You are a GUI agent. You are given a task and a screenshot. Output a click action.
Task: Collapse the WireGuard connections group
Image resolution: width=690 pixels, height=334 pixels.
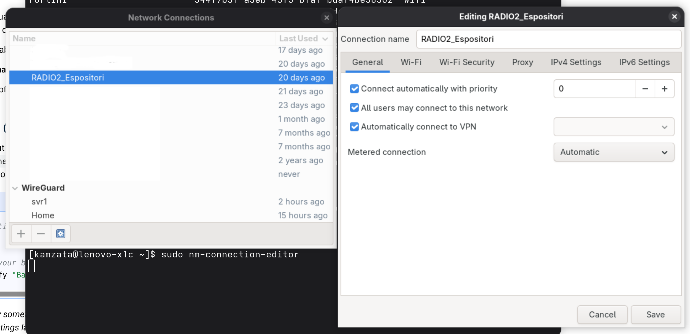[15, 188]
